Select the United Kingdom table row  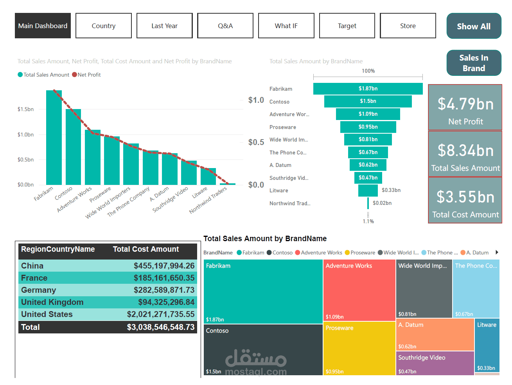click(x=108, y=302)
